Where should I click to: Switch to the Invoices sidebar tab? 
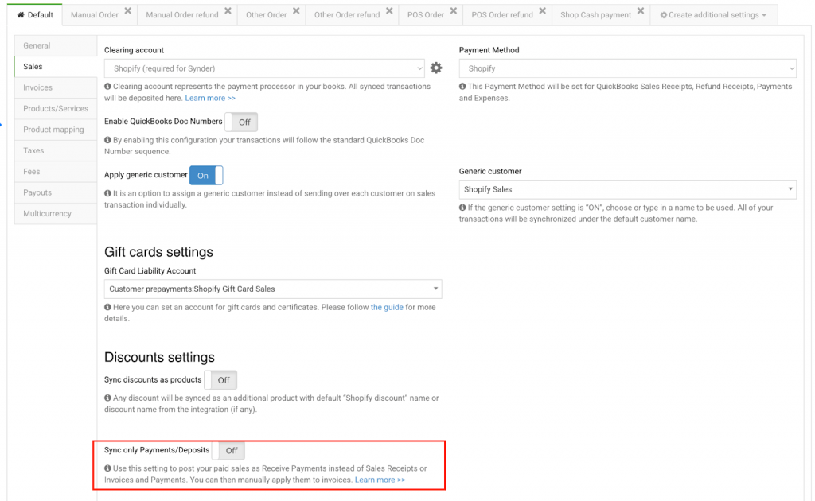pos(37,87)
